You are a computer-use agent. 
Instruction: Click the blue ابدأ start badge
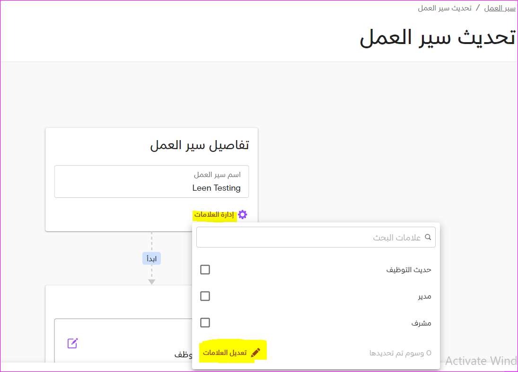tap(151, 259)
